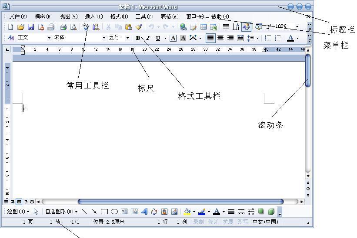Click the numbered list icon
This screenshot has width=357, height=238.
268,38
